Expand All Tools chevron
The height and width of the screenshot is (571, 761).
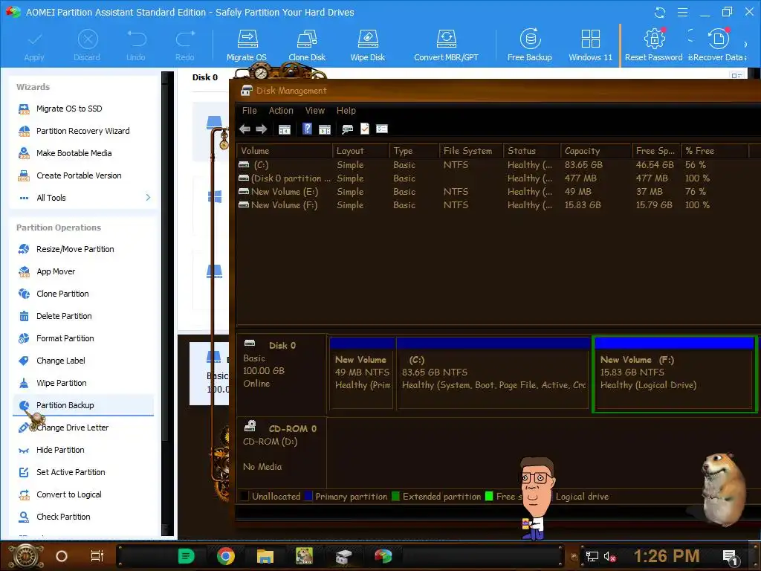coord(148,198)
